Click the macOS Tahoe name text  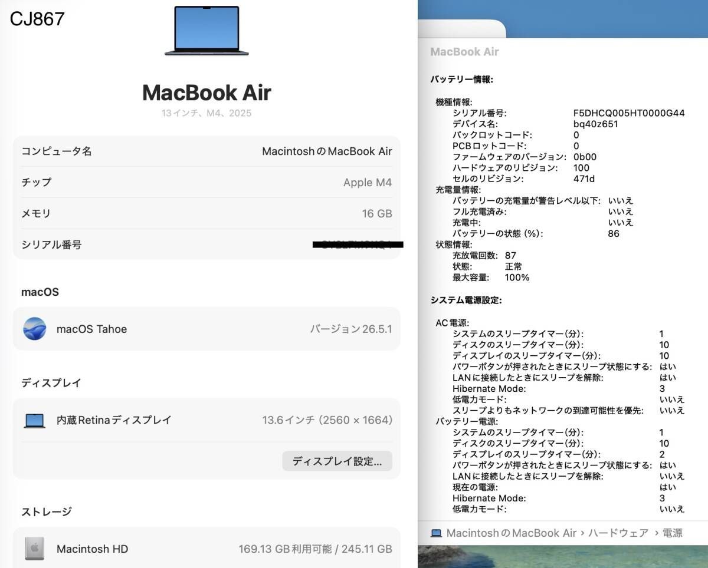(91, 329)
